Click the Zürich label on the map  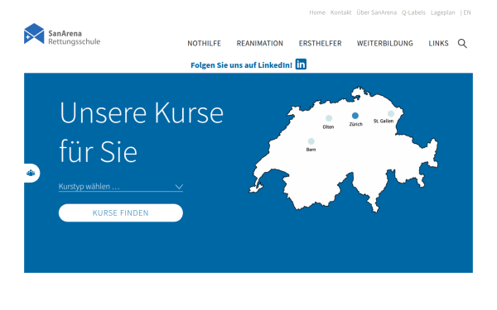[x=355, y=124]
